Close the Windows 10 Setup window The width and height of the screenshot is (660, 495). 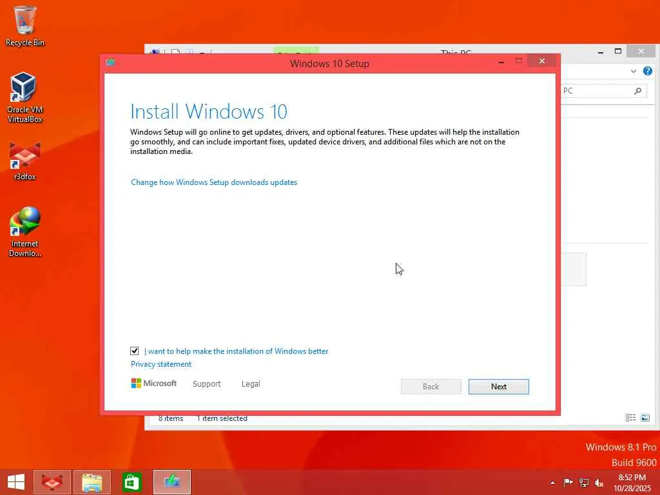point(541,61)
